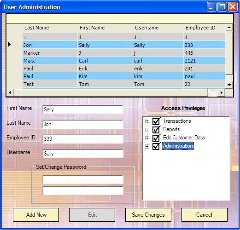
Task: Expand the Transactions tree node
Action: coord(147,121)
